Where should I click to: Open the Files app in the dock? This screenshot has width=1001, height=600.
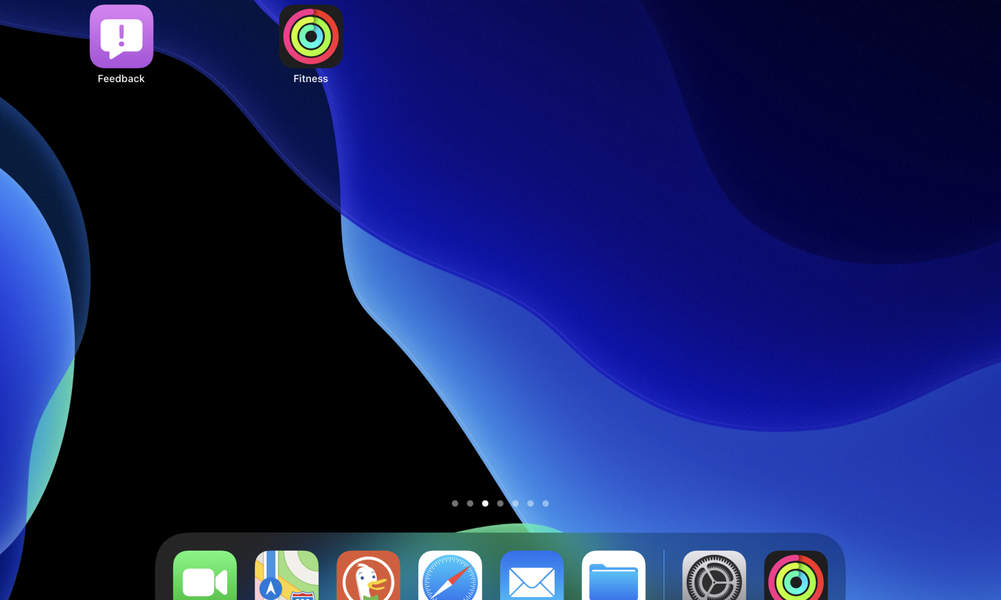tap(614, 575)
